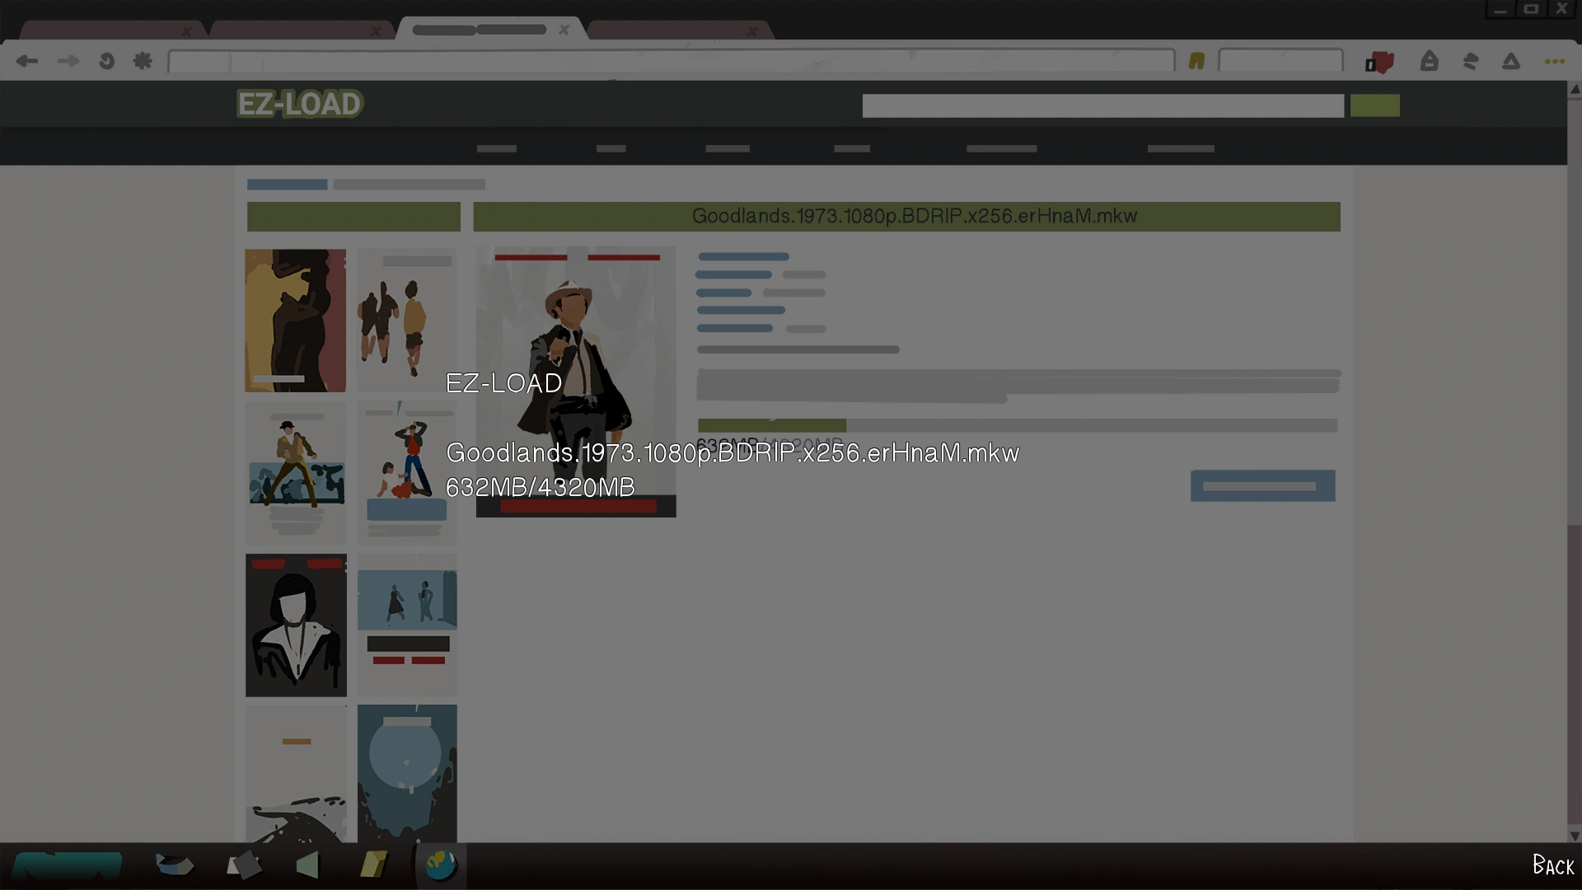The height and width of the screenshot is (890, 1582).
Task: Click the yellow bookmark icon
Action: pos(1196,61)
